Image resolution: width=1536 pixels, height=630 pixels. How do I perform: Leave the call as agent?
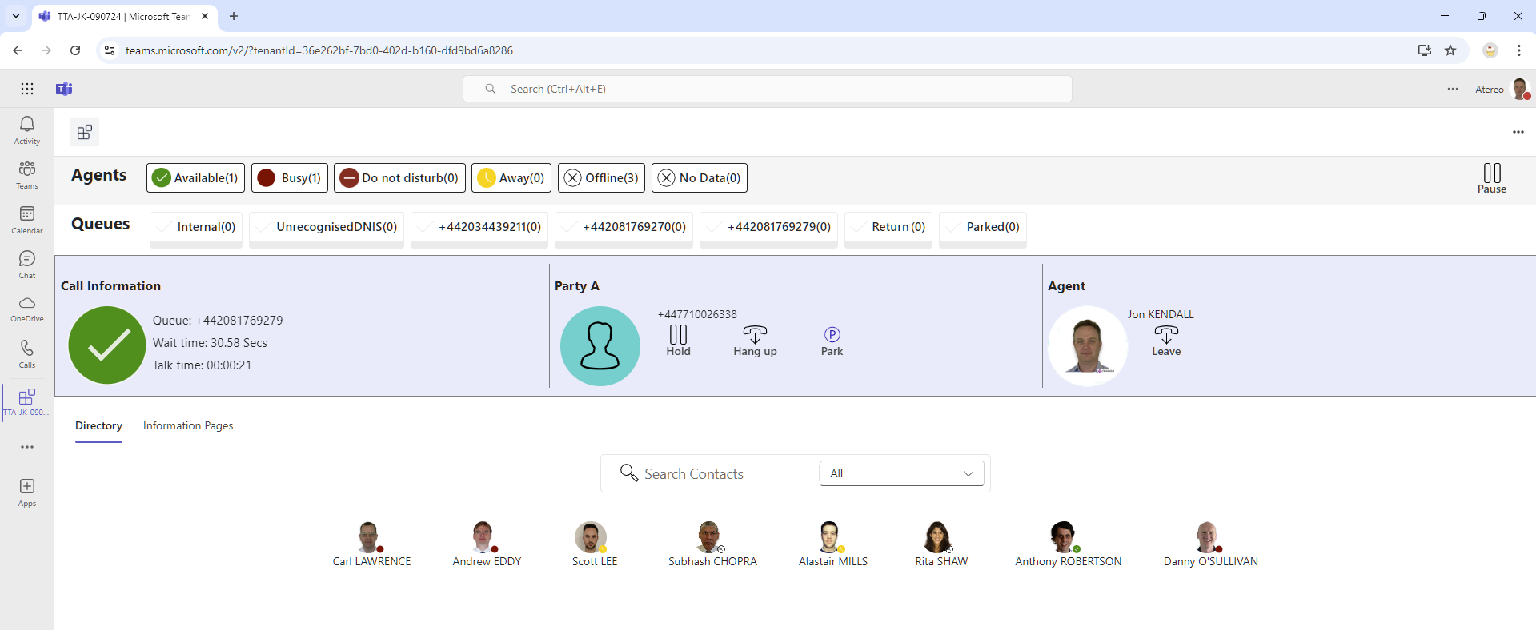(x=1165, y=340)
